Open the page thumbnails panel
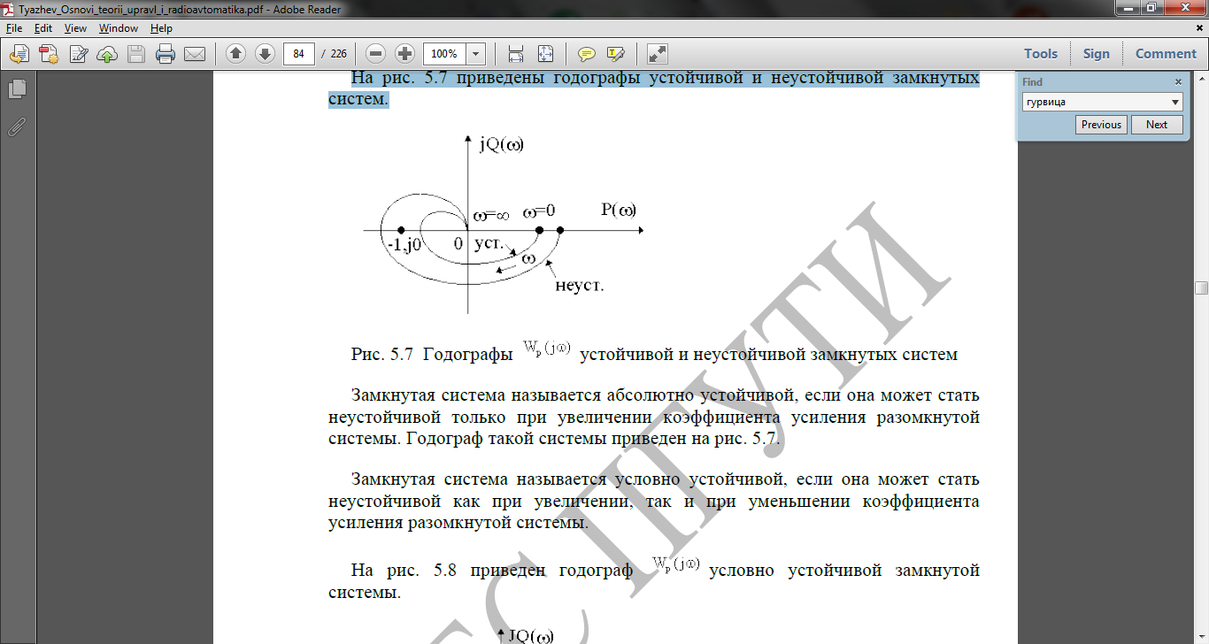The image size is (1209, 644). click(17, 89)
